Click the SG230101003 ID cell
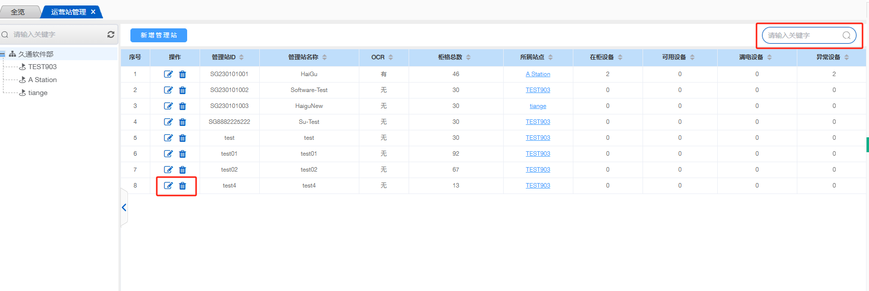 [229, 106]
